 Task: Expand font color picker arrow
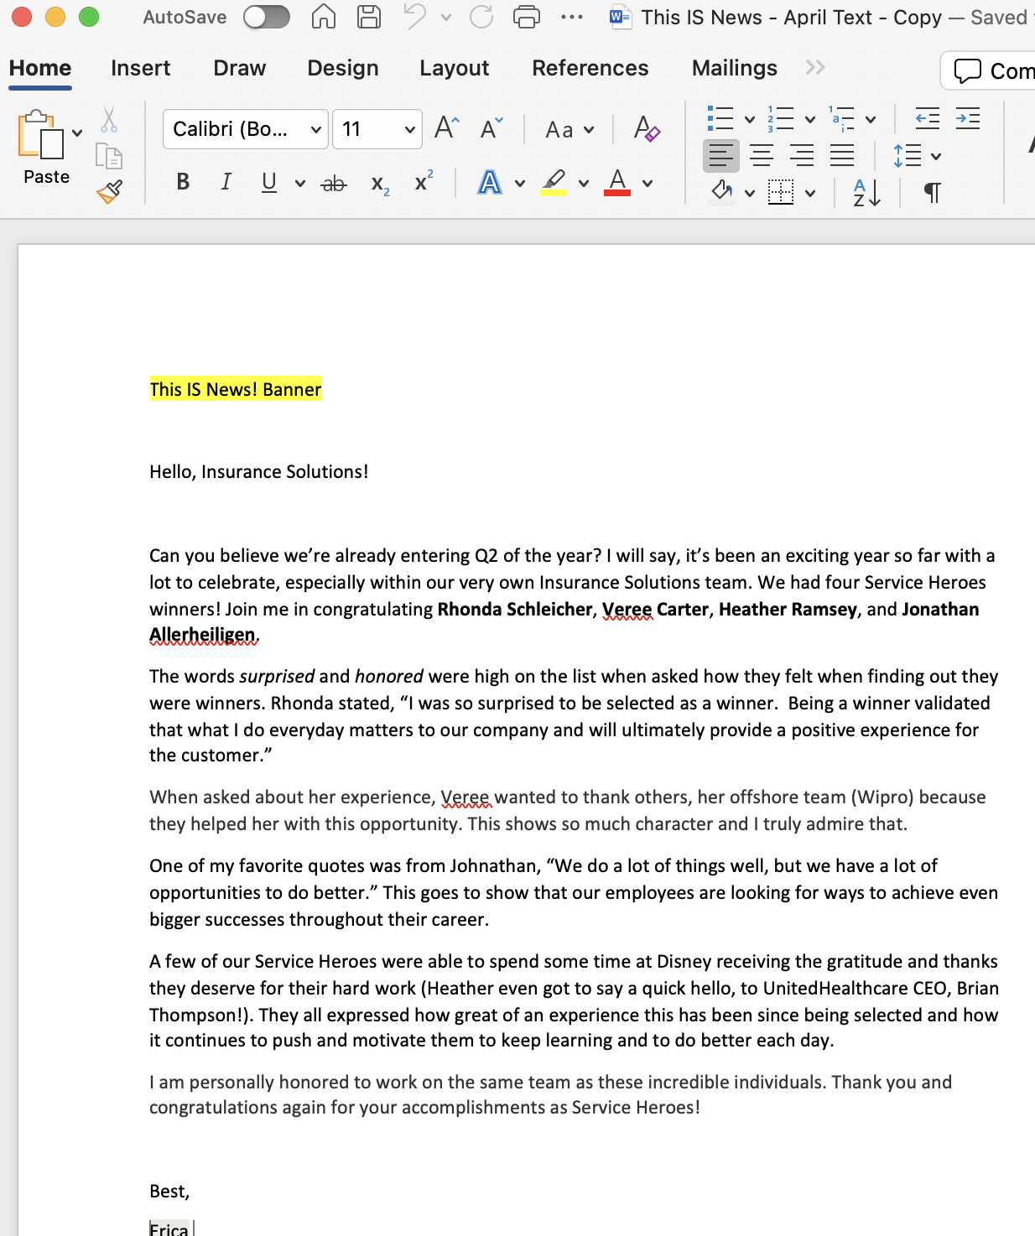coord(648,183)
